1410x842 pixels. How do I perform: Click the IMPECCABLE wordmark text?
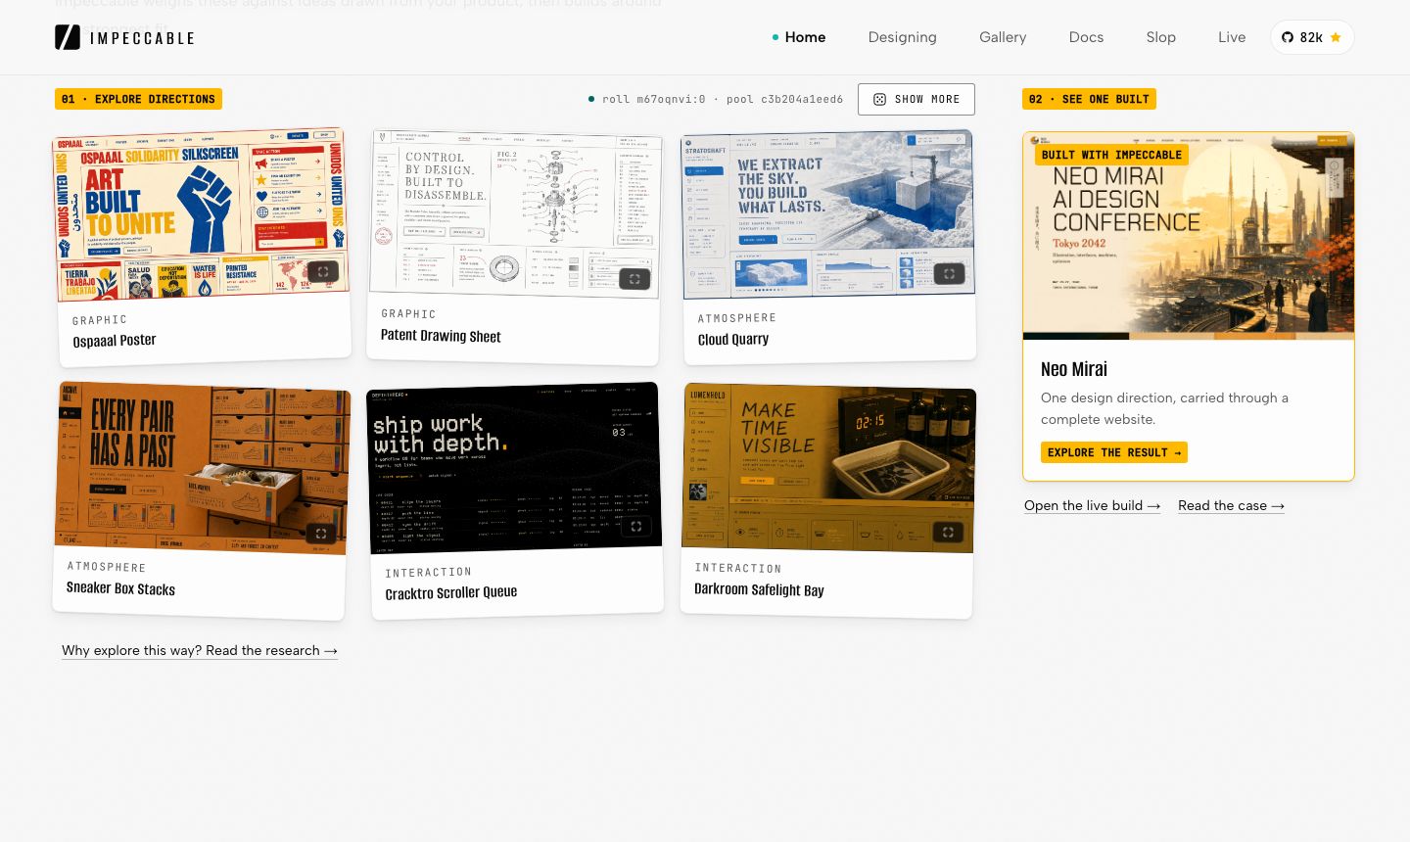[x=142, y=38]
